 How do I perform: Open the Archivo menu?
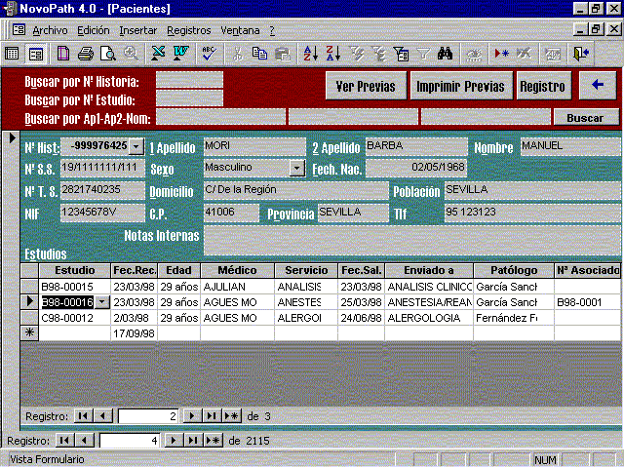pos(50,30)
